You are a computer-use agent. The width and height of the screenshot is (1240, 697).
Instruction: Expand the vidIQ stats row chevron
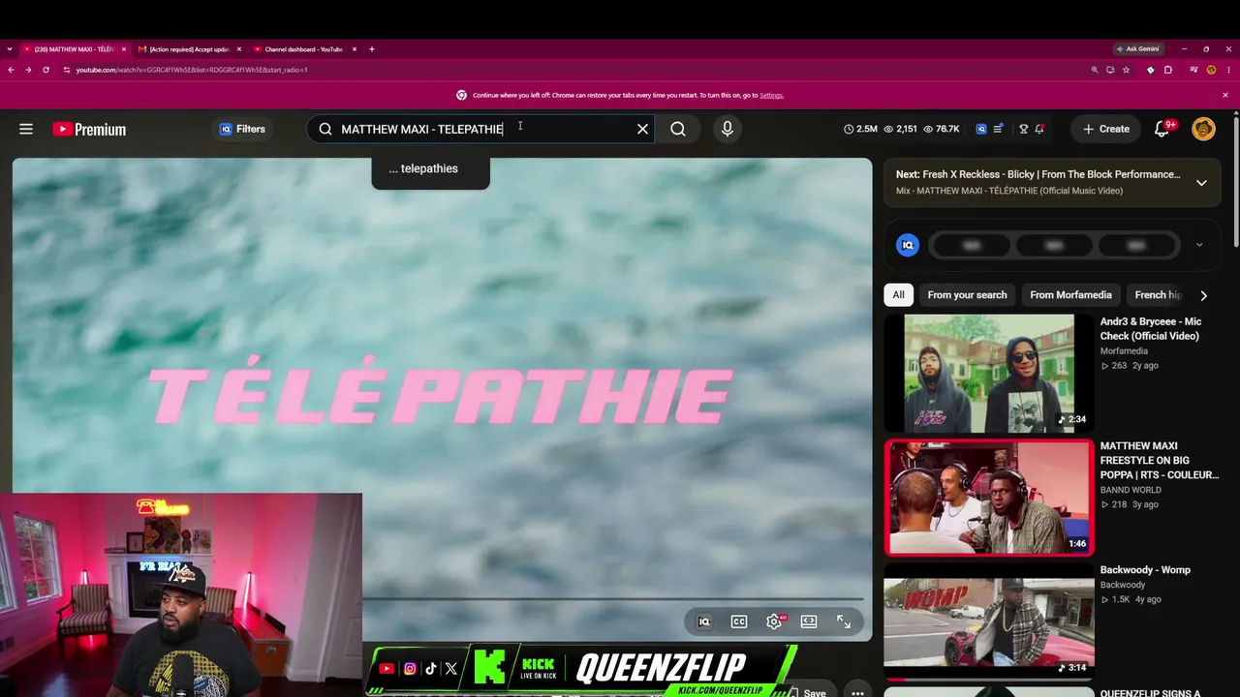(1199, 245)
